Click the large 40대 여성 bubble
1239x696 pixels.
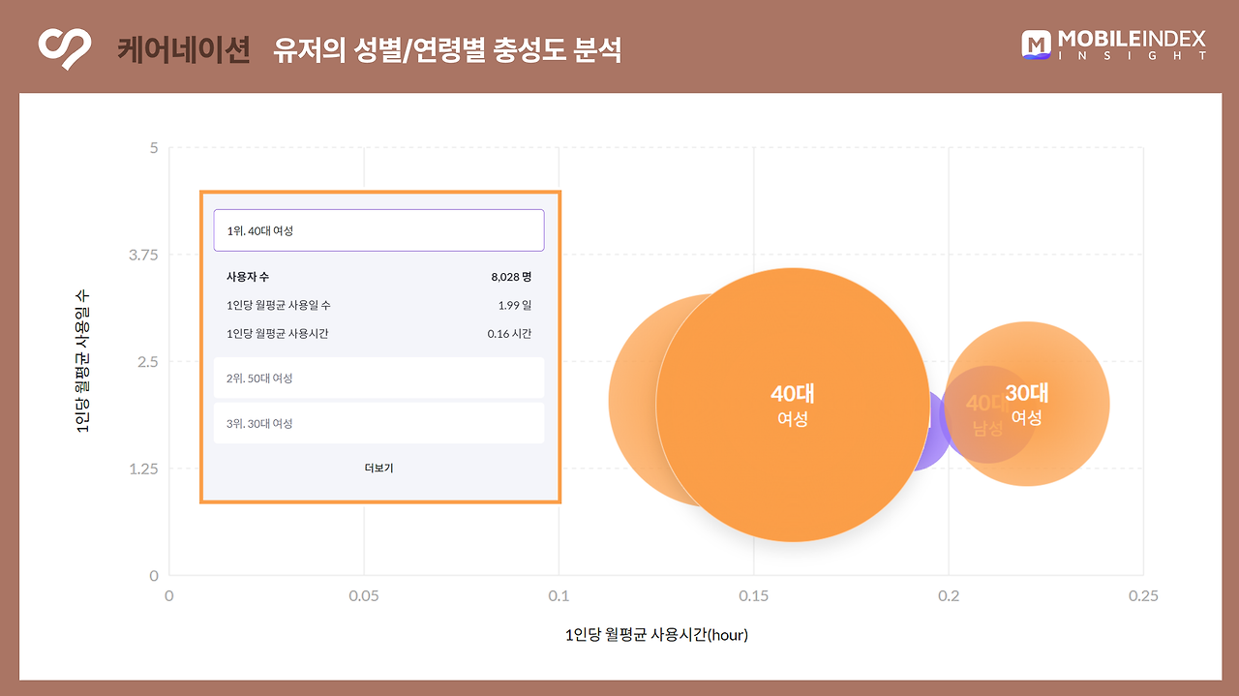(x=792, y=405)
